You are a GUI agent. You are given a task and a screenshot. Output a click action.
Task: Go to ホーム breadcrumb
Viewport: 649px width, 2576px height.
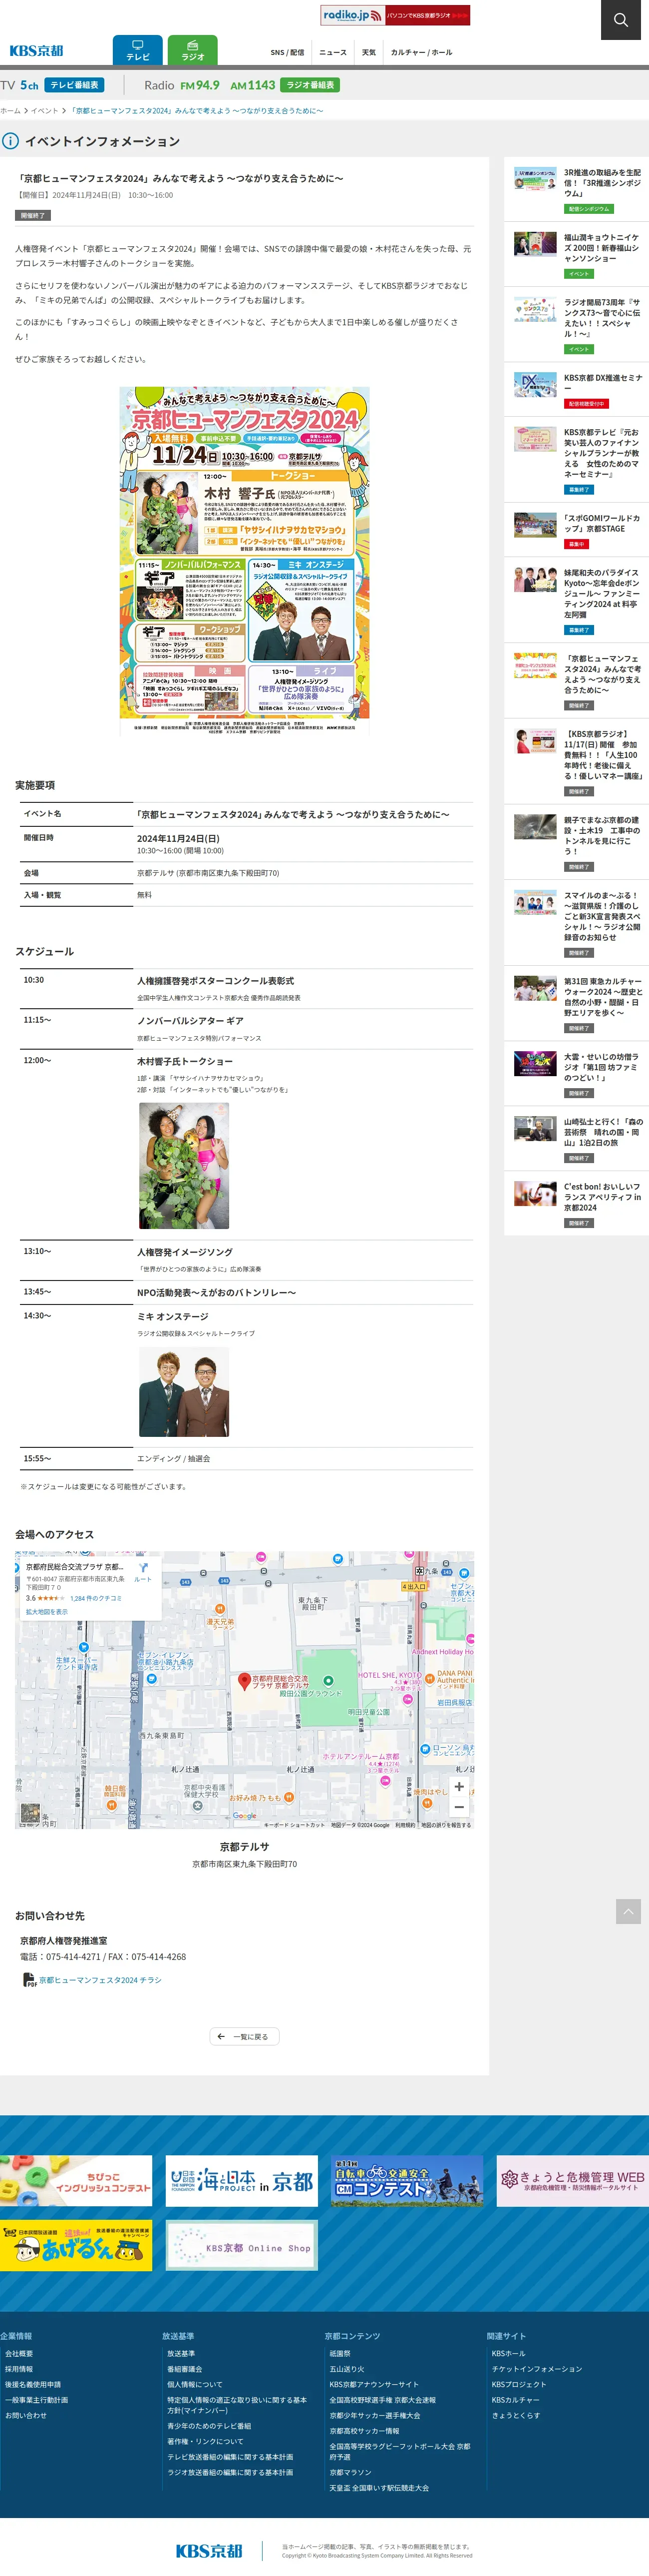coord(10,111)
